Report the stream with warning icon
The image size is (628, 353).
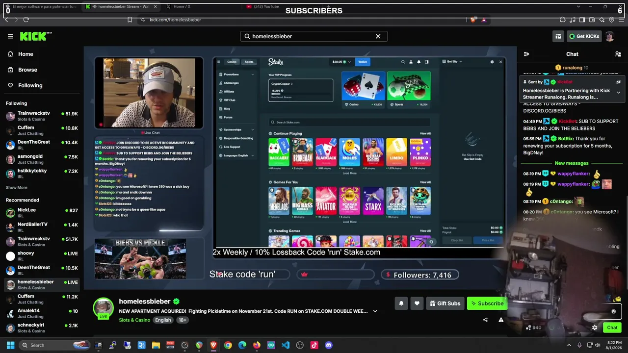(x=501, y=320)
